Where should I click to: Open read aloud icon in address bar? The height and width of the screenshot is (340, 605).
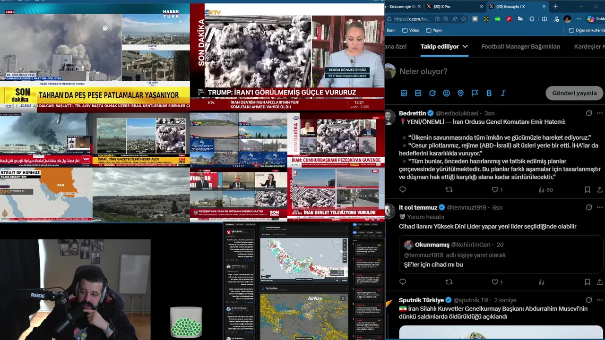point(455,19)
